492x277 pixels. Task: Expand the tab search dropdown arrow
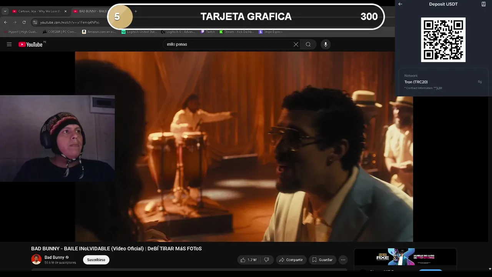point(5,11)
